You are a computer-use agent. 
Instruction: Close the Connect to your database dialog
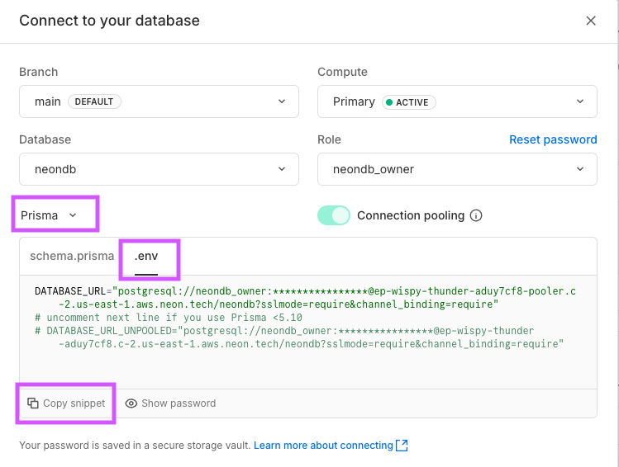pyautogui.click(x=591, y=21)
